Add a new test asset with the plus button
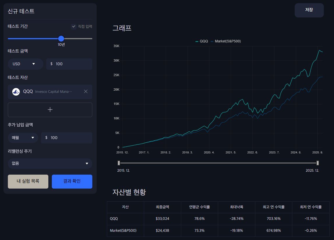This screenshot has width=334, height=240. 50,110
